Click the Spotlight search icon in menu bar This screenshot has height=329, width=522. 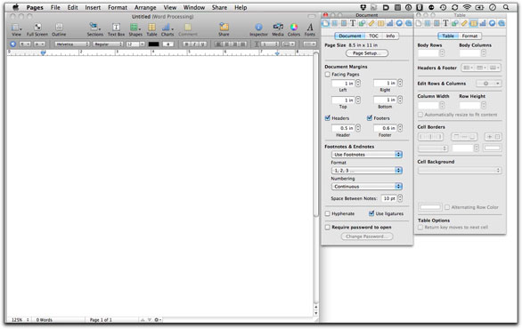(506, 7)
